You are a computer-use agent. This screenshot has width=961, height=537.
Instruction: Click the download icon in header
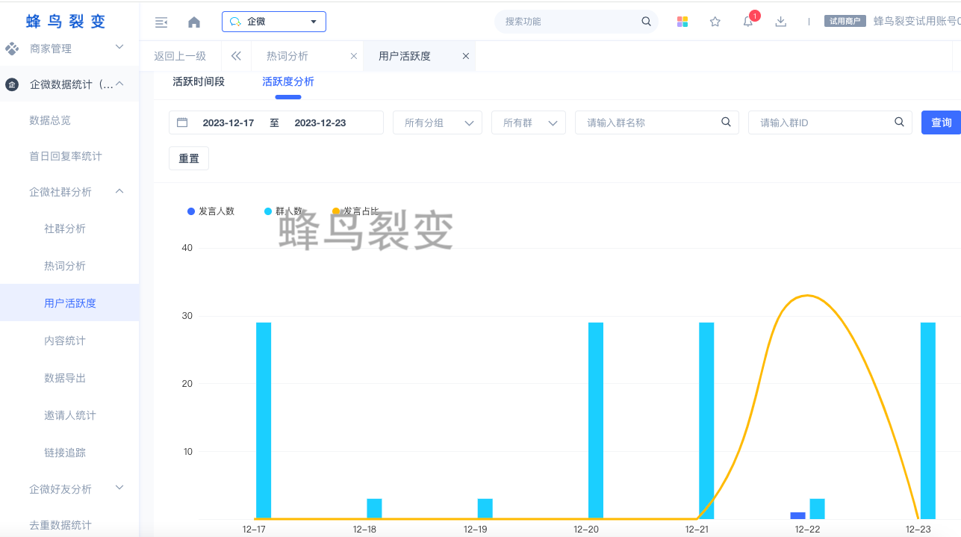coord(780,22)
